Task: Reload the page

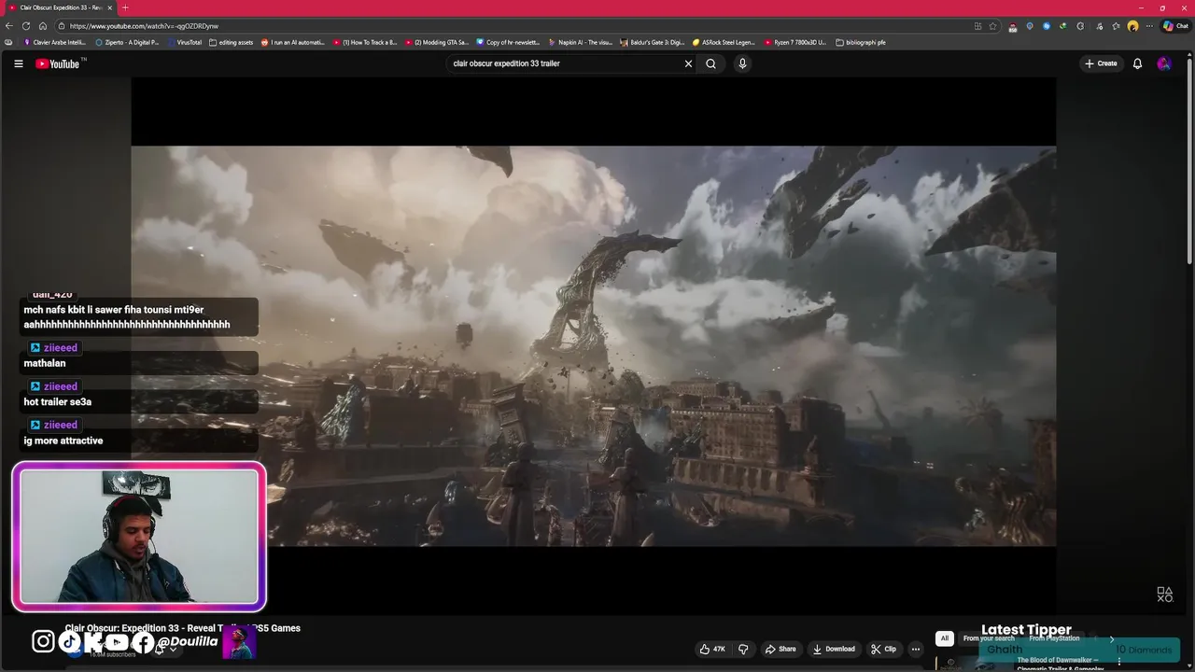Action: [x=25, y=25]
